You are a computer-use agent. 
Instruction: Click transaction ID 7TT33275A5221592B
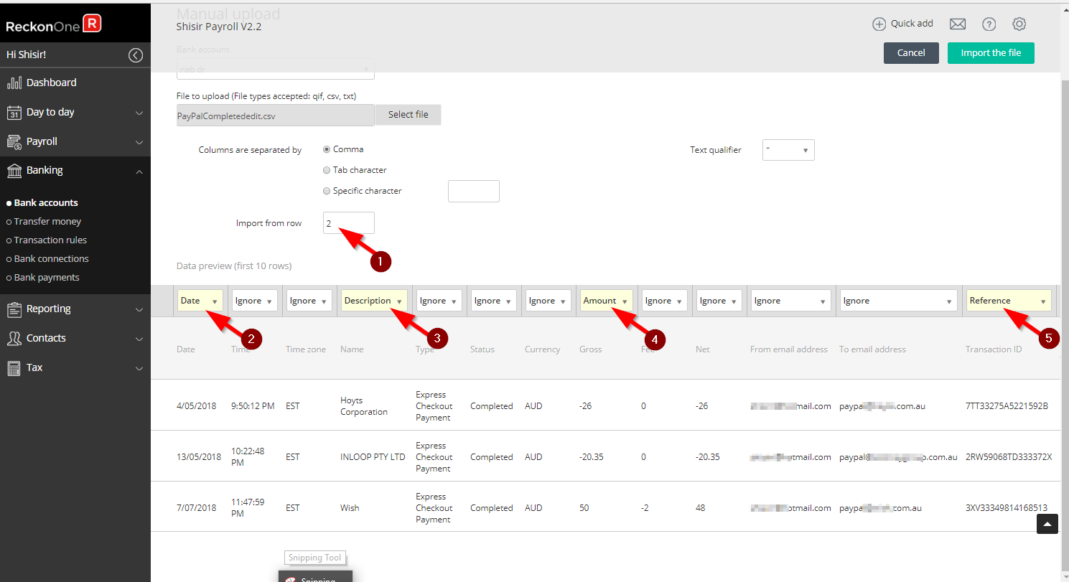(x=1007, y=406)
